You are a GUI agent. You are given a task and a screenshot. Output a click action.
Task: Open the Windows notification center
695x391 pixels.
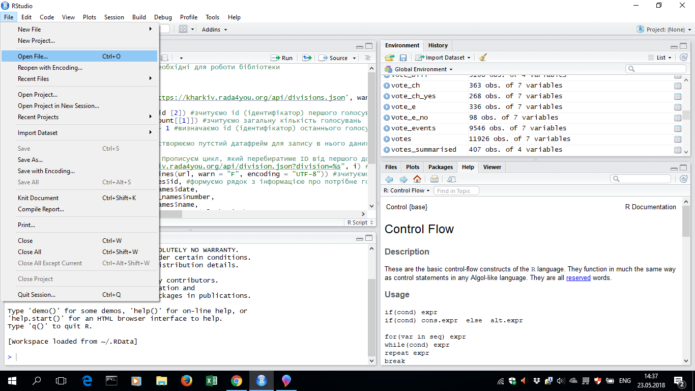coord(680,381)
